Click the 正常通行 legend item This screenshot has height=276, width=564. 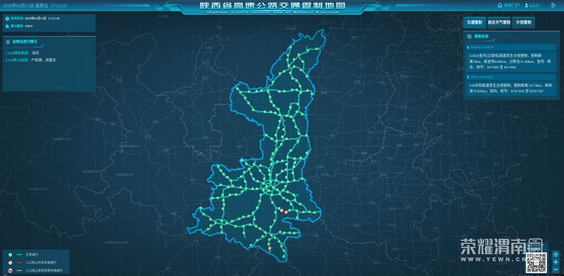point(32,255)
